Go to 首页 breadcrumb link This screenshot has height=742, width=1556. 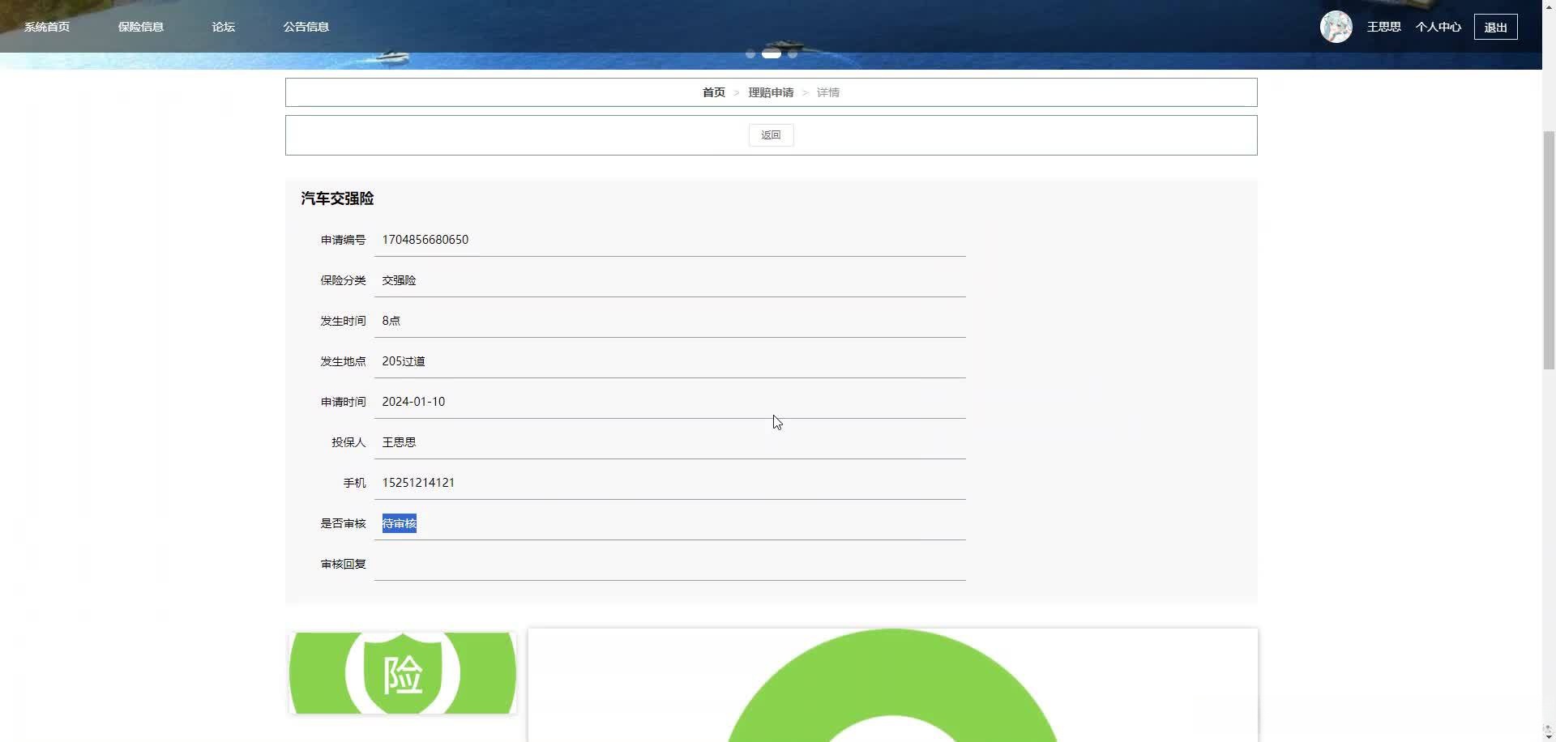(714, 92)
